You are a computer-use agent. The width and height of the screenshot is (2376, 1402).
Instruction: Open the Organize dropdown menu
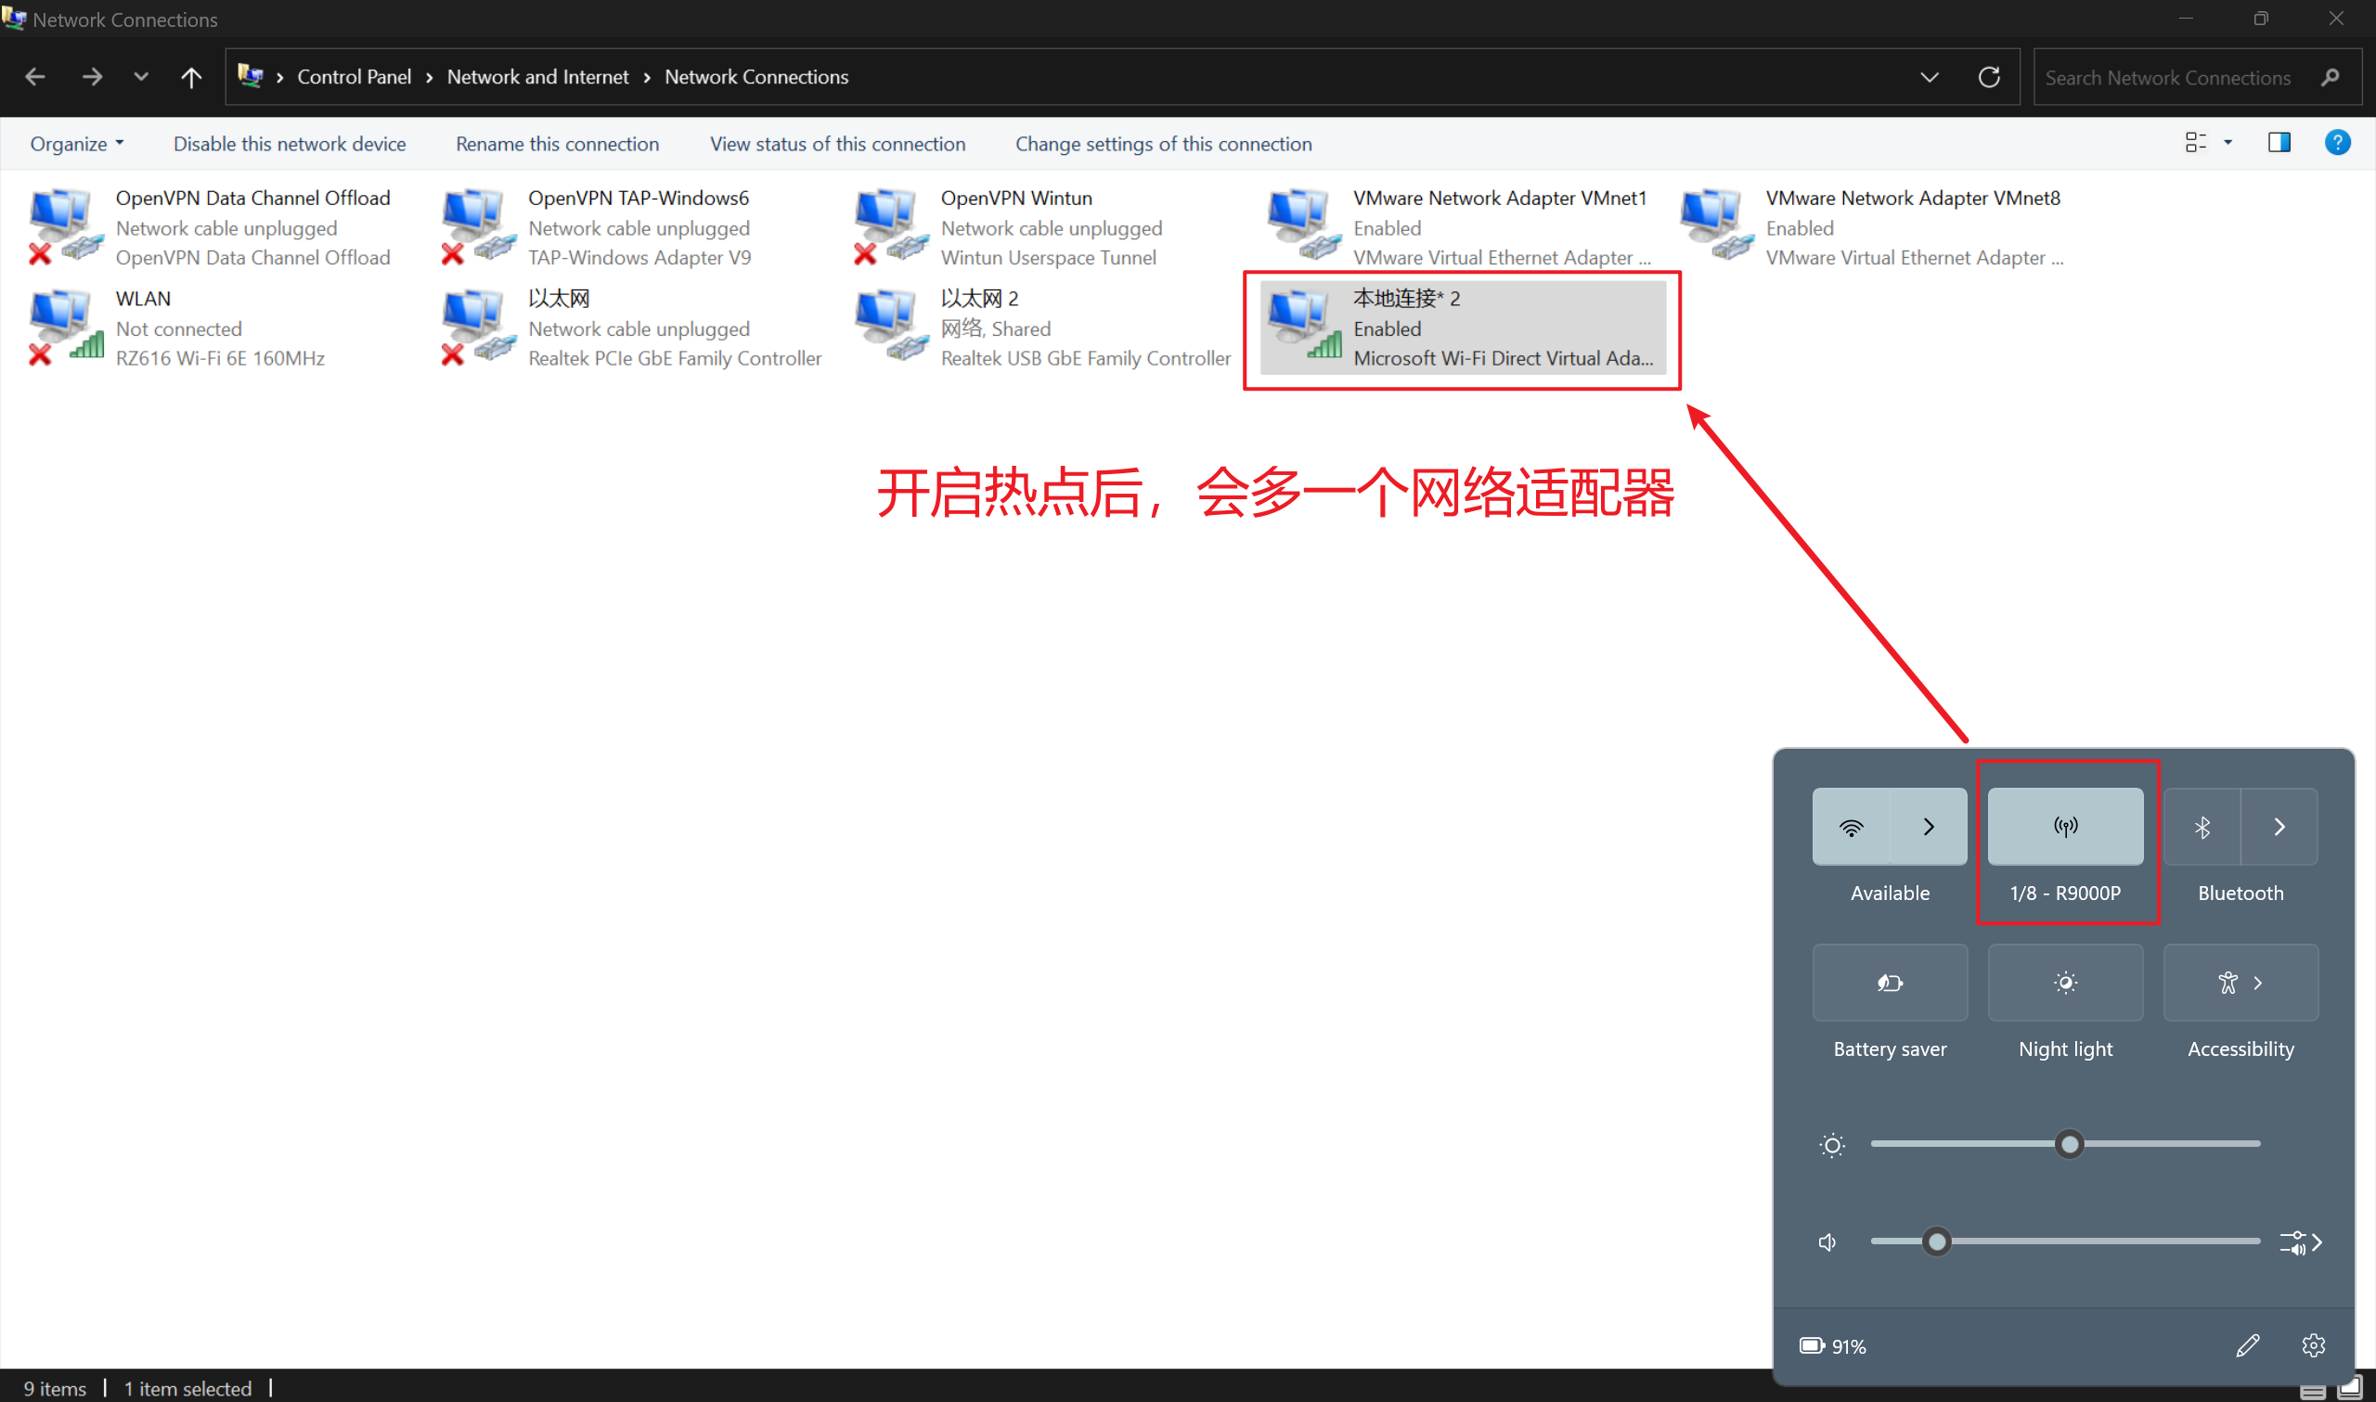coord(76,144)
